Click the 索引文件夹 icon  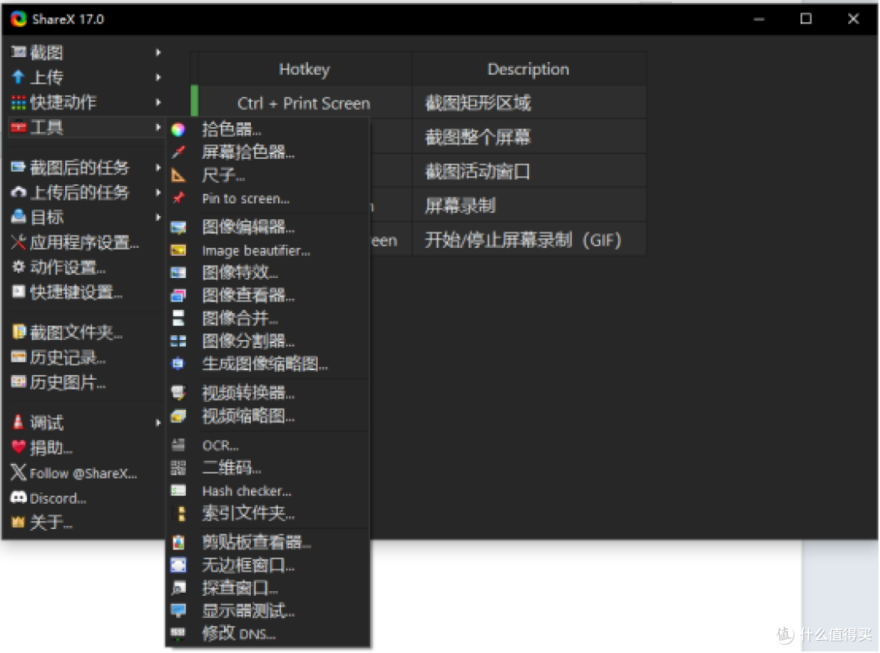(x=181, y=514)
